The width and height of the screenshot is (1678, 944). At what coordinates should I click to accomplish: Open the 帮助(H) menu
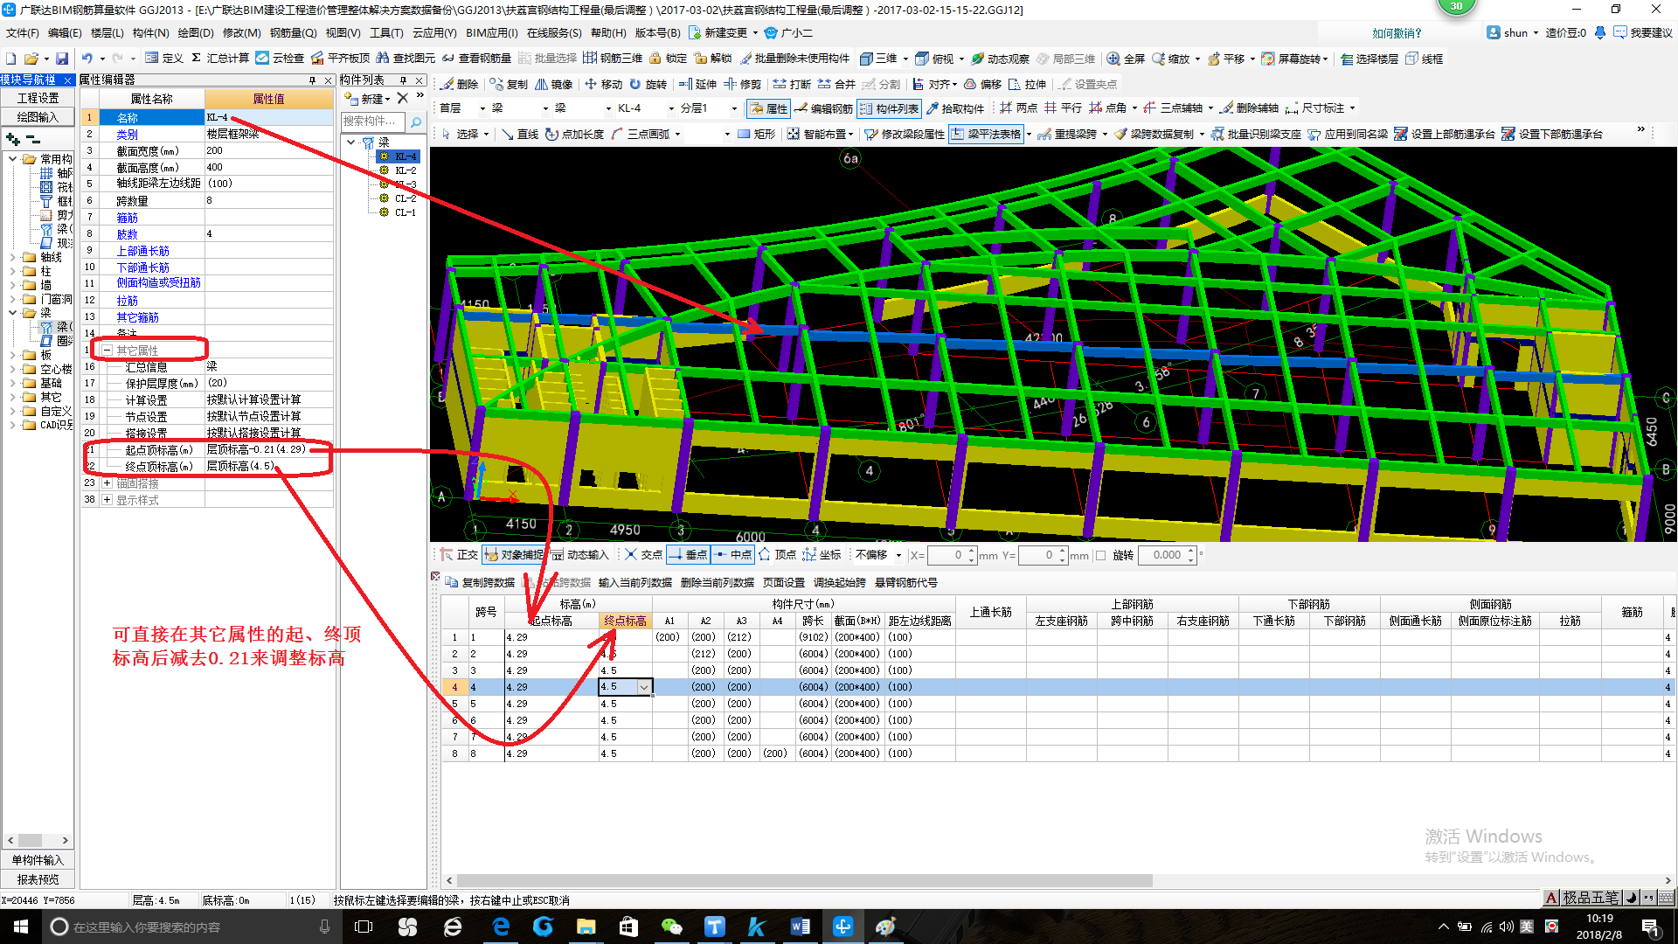[608, 33]
